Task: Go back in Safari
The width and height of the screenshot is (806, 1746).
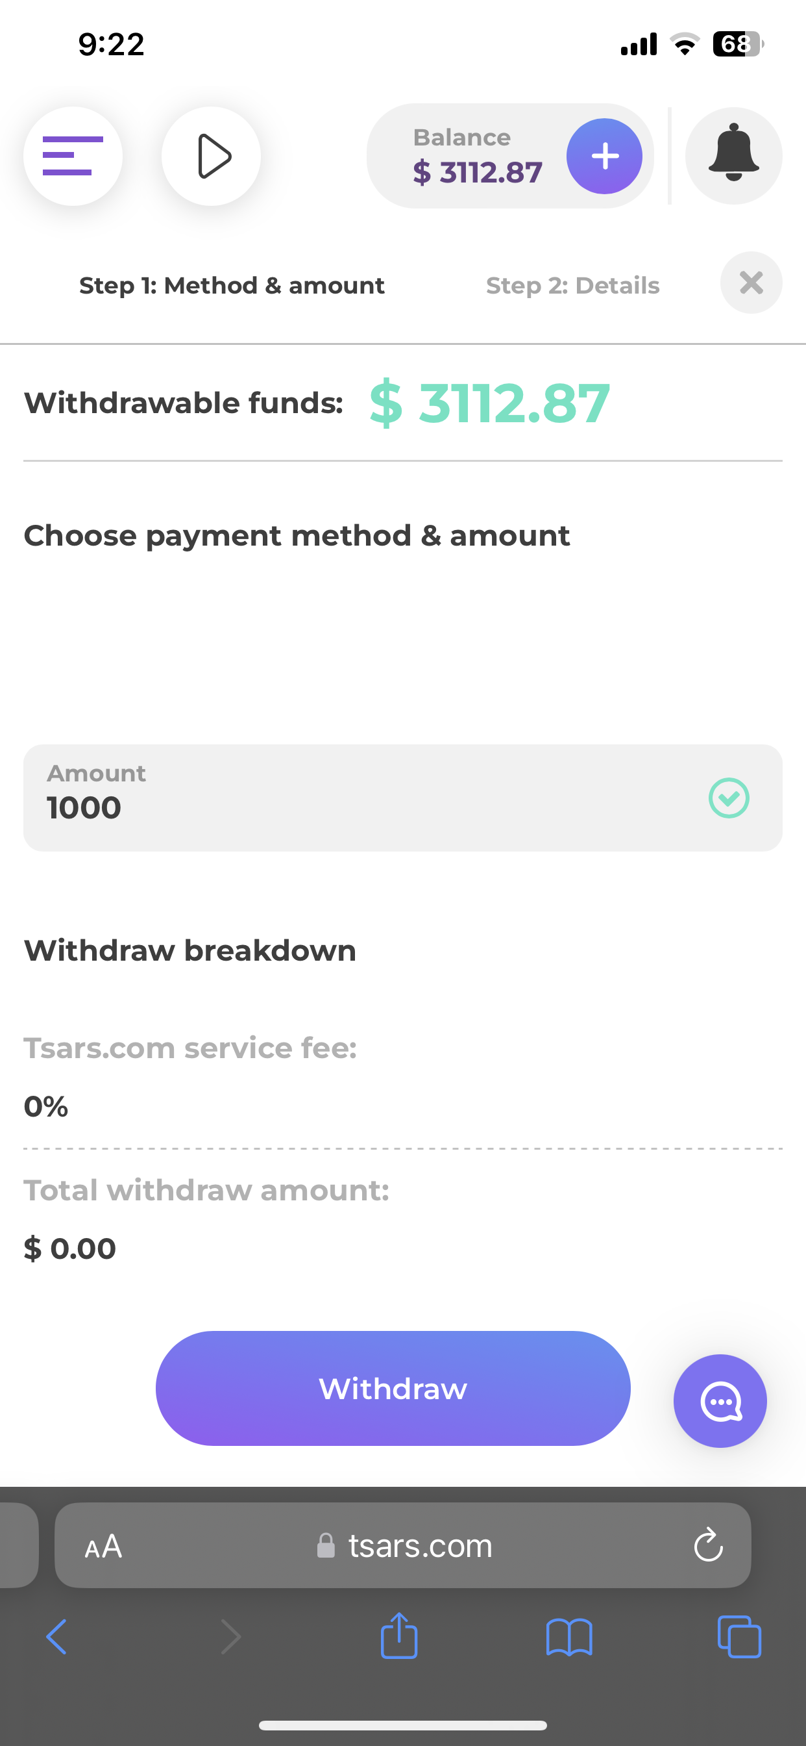Action: click(57, 1637)
